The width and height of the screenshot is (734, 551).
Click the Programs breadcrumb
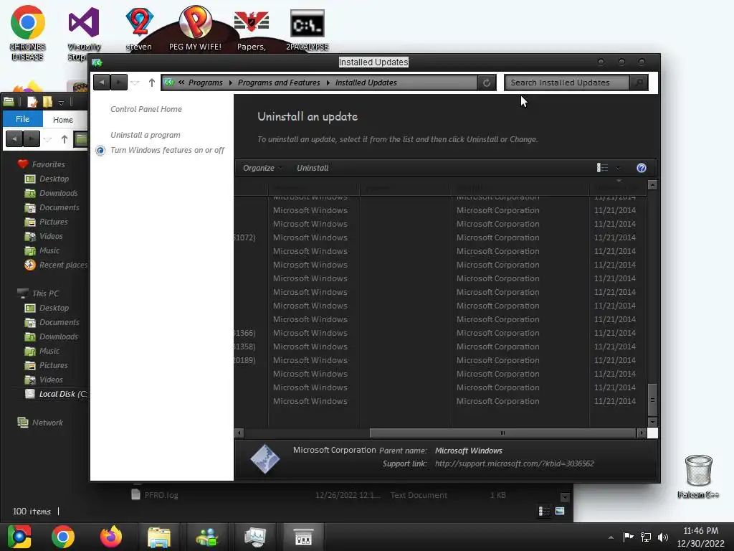[206, 83]
